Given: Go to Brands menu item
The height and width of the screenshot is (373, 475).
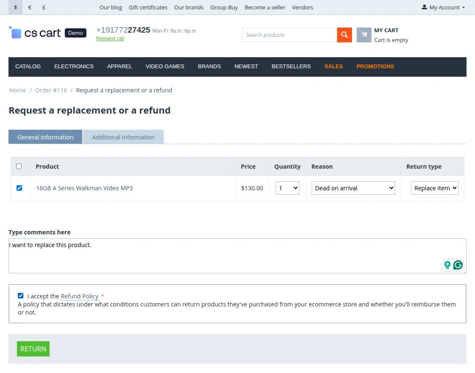Looking at the screenshot, I should pos(210,66).
